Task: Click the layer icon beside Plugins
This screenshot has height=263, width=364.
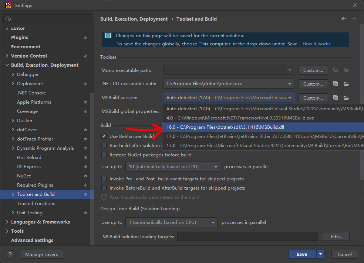Action: (x=86, y=38)
